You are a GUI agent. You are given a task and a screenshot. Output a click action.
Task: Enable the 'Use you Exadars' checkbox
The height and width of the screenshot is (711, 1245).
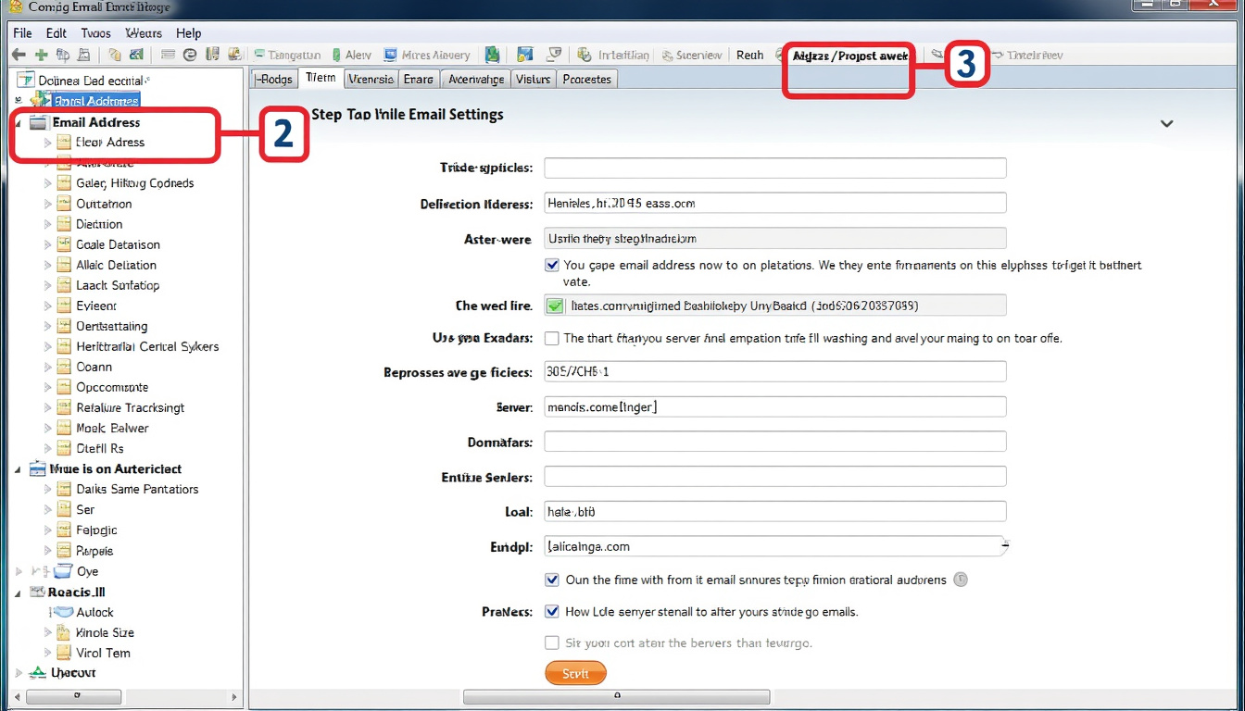pos(552,338)
